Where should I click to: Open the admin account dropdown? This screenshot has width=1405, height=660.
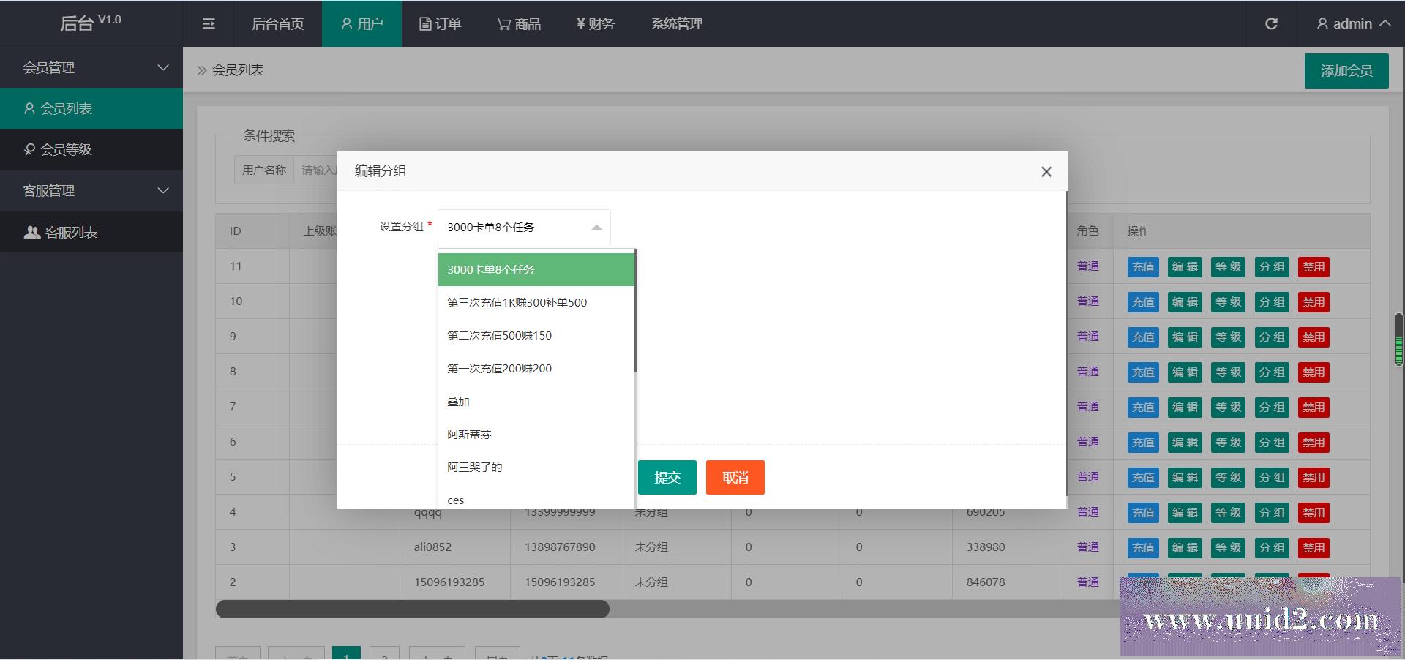point(1352,23)
